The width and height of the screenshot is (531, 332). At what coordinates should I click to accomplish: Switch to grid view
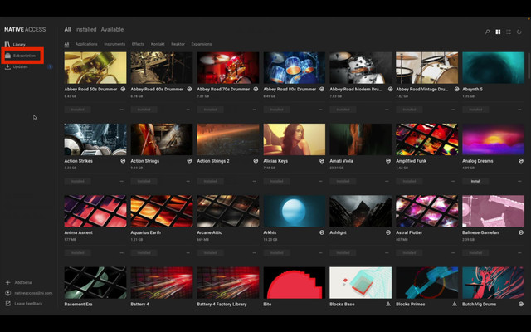tap(498, 32)
